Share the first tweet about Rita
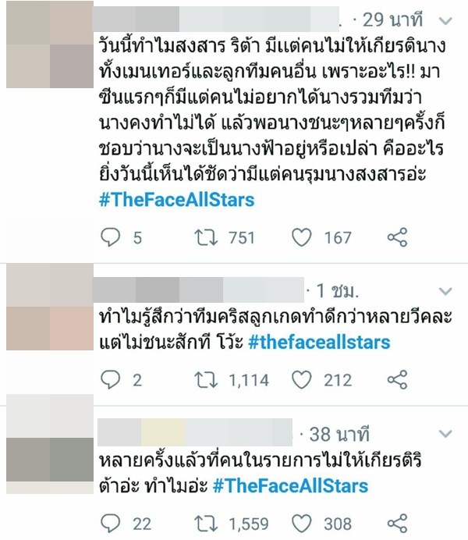Viewport: 468px width, 540px height. pos(398,237)
